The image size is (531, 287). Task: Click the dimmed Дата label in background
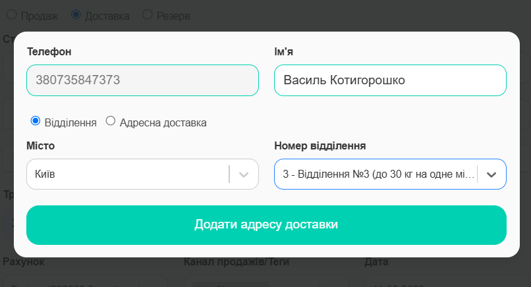pyautogui.click(x=376, y=261)
